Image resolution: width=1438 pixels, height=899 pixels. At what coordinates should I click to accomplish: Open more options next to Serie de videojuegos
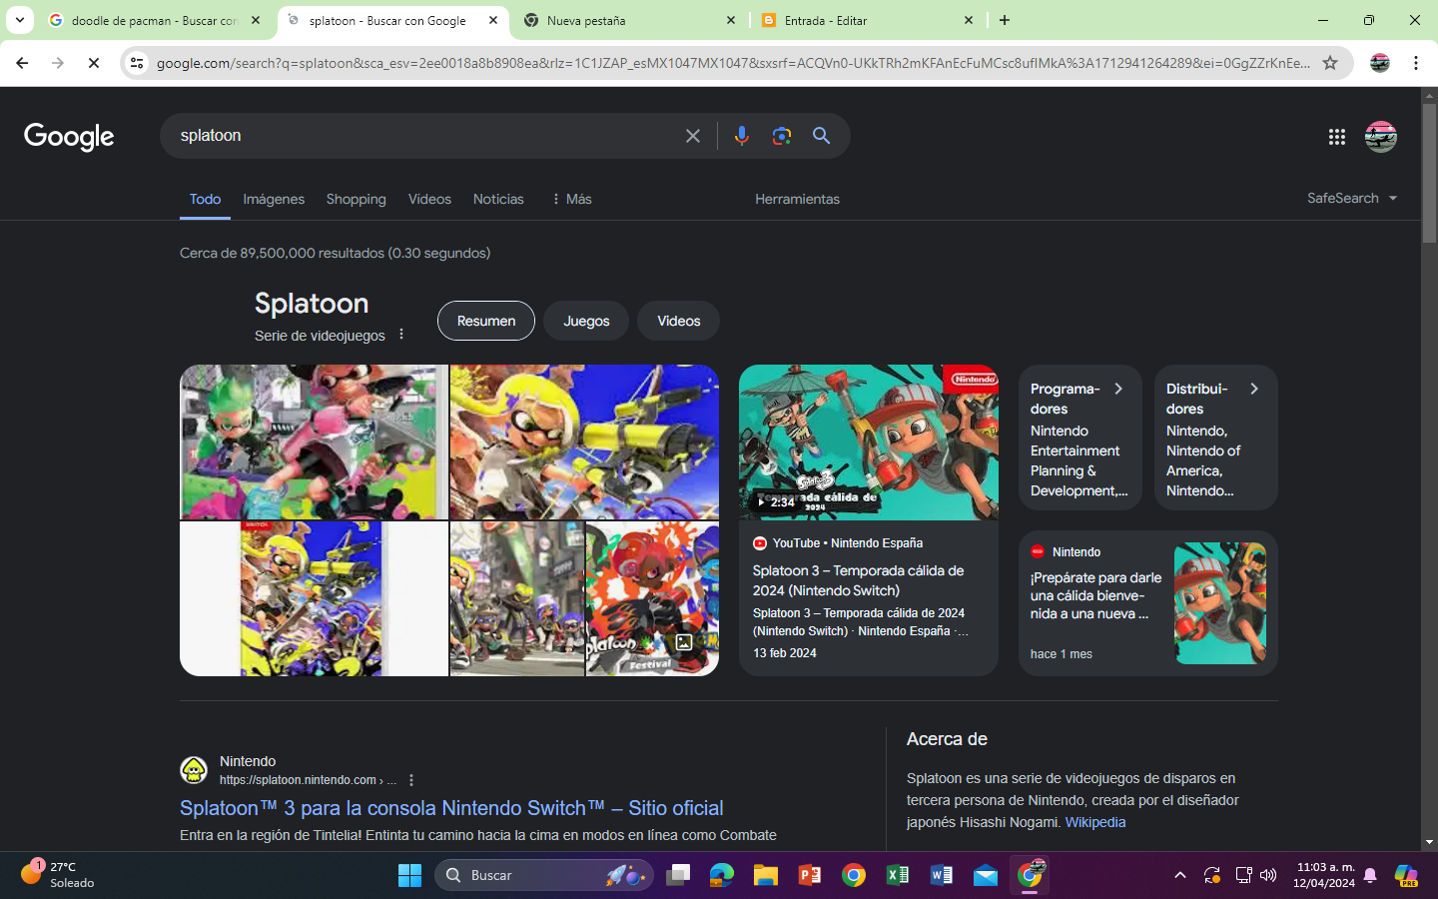pos(401,335)
